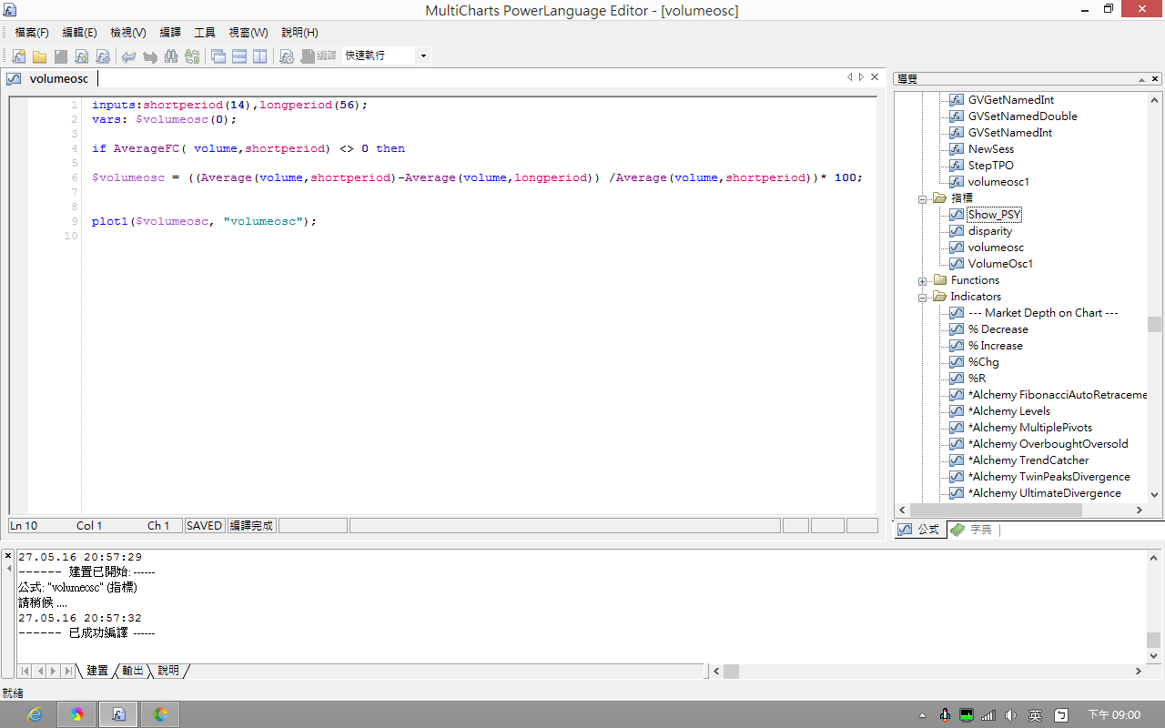Click the cascade windows toolbar icon
Screen dimensions: 1165x728
pyautogui.click(x=218, y=56)
